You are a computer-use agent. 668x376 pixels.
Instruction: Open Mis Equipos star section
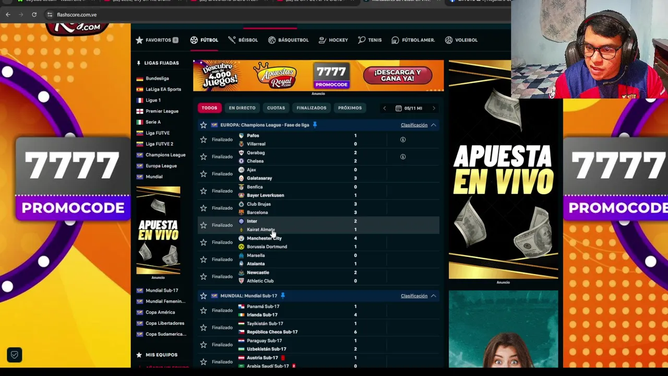[x=157, y=355]
